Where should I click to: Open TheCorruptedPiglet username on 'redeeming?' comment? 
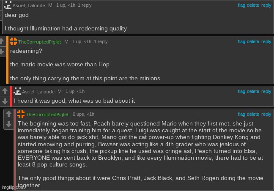click(40, 42)
